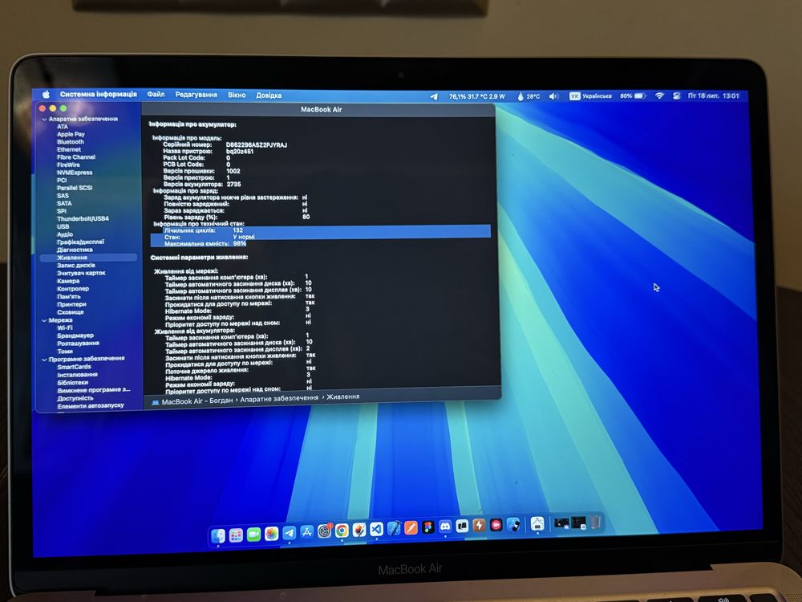
Task: Click the Telegram menu bar icon
Action: click(434, 96)
